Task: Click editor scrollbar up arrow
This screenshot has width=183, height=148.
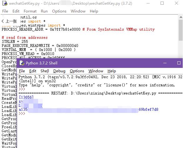Action: [x=181, y=18]
